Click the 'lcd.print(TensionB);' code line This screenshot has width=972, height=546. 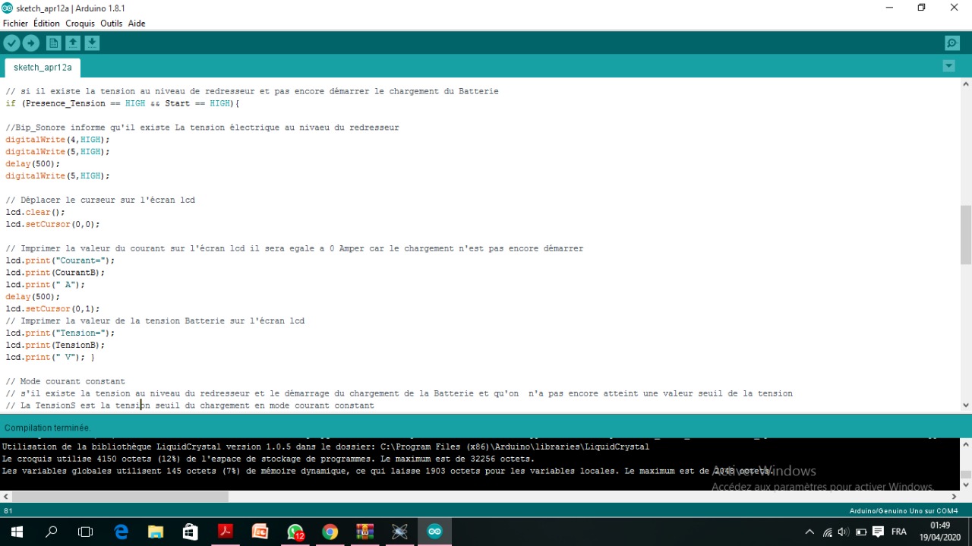(x=55, y=345)
